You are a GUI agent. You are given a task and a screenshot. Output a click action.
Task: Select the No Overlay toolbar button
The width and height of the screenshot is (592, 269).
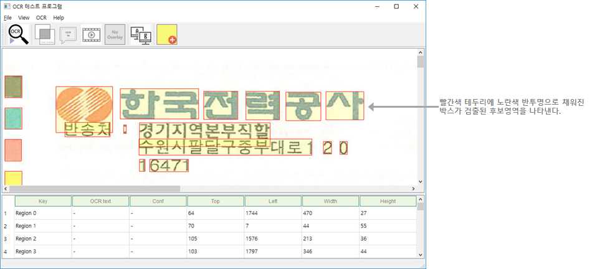click(x=115, y=35)
